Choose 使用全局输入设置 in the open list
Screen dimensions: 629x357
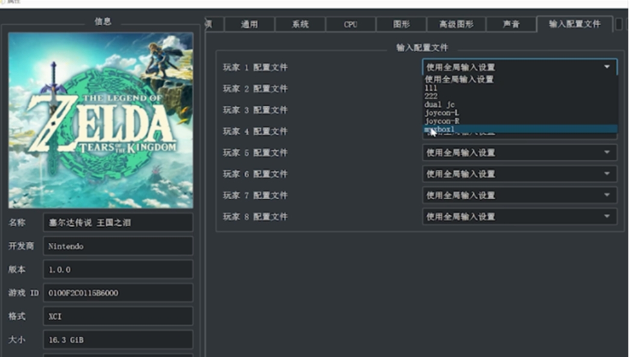point(521,79)
